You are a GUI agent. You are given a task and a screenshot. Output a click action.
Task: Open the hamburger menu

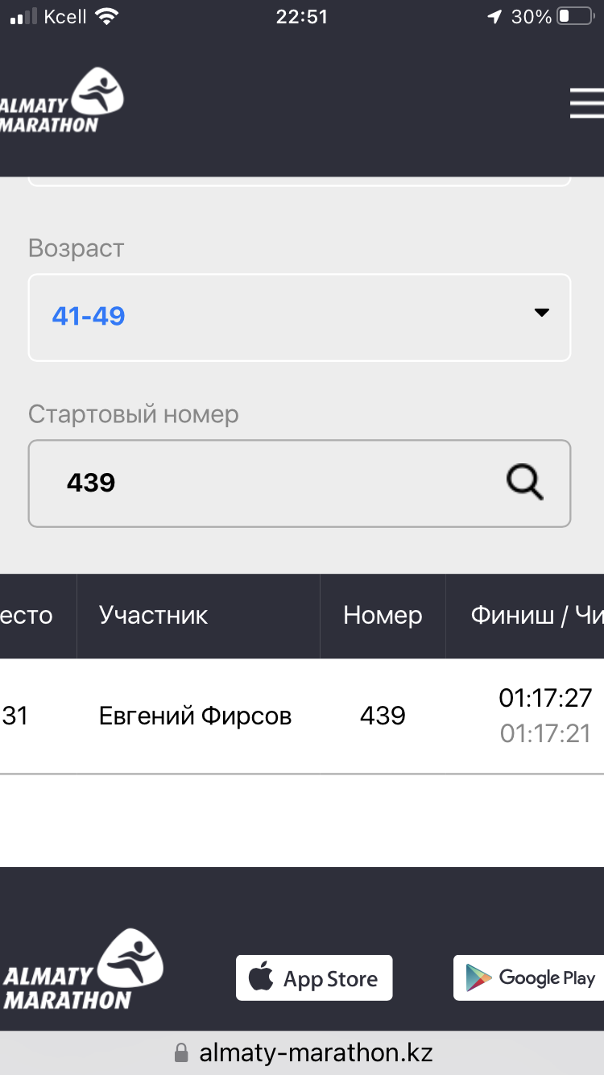pyautogui.click(x=585, y=103)
